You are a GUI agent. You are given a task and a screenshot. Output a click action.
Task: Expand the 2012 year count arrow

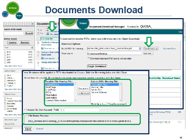[33, 52]
